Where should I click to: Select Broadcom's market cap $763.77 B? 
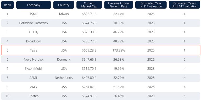(x=89, y=41)
